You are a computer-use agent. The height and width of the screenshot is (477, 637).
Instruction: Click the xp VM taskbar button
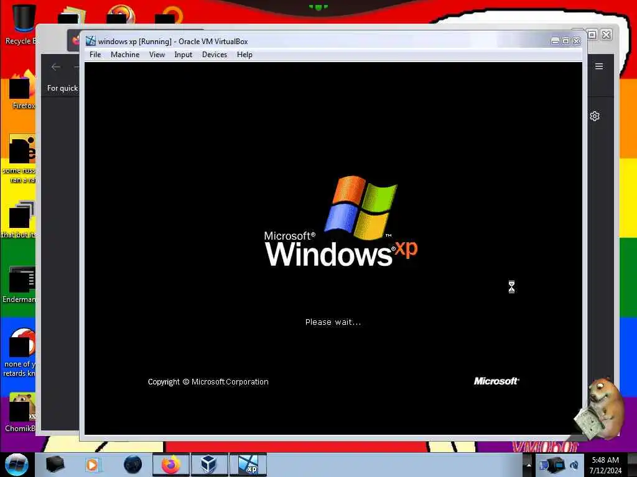[248, 465]
